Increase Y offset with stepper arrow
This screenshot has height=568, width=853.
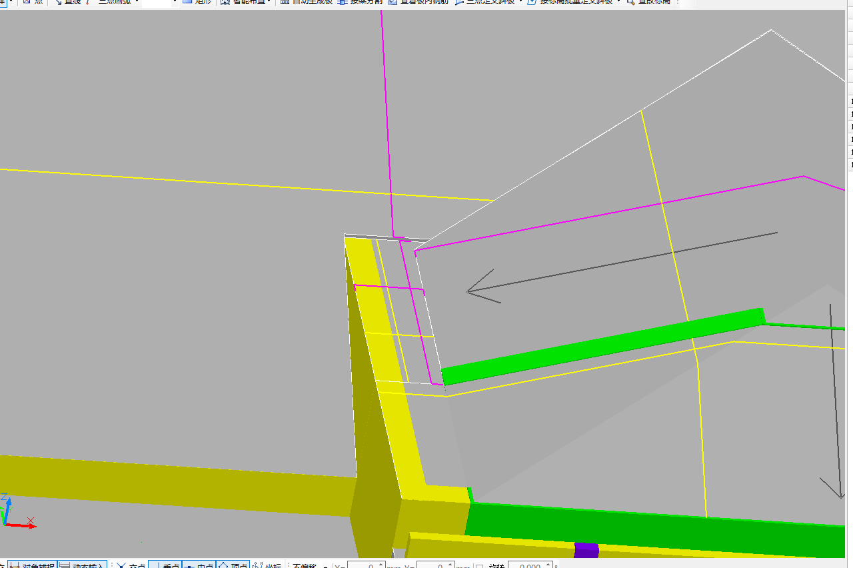[x=450, y=563]
